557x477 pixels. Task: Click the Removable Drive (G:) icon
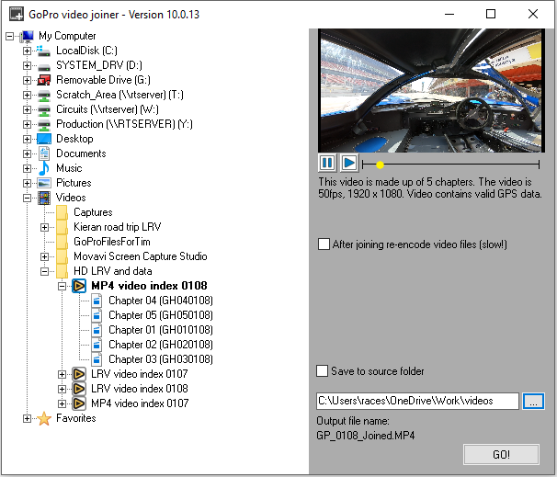coord(44,80)
